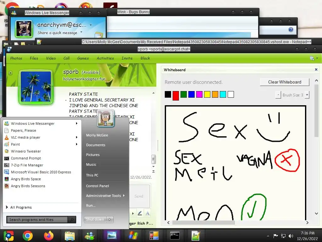Click the search magnifier in Start menu
322x242 pixels.
(x=72, y=220)
